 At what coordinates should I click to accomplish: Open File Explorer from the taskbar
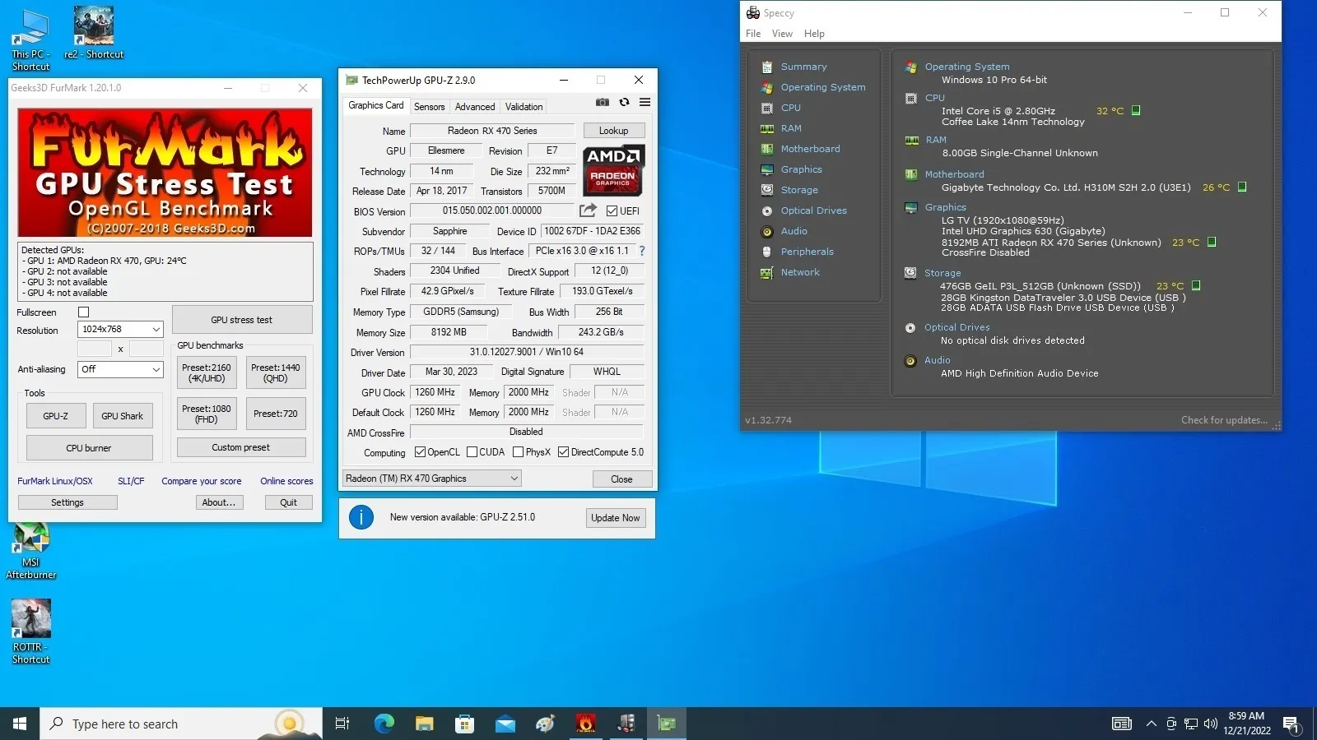coord(425,724)
